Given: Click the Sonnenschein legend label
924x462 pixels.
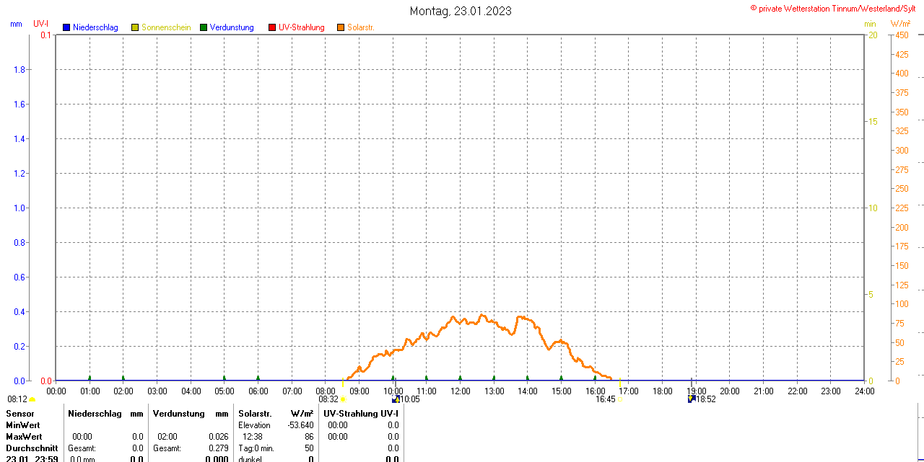Looking at the screenshot, I should [166, 27].
